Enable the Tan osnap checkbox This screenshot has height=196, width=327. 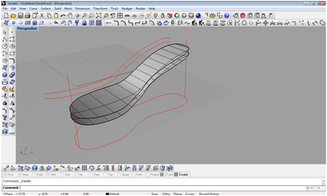pyautogui.click(x=105, y=175)
